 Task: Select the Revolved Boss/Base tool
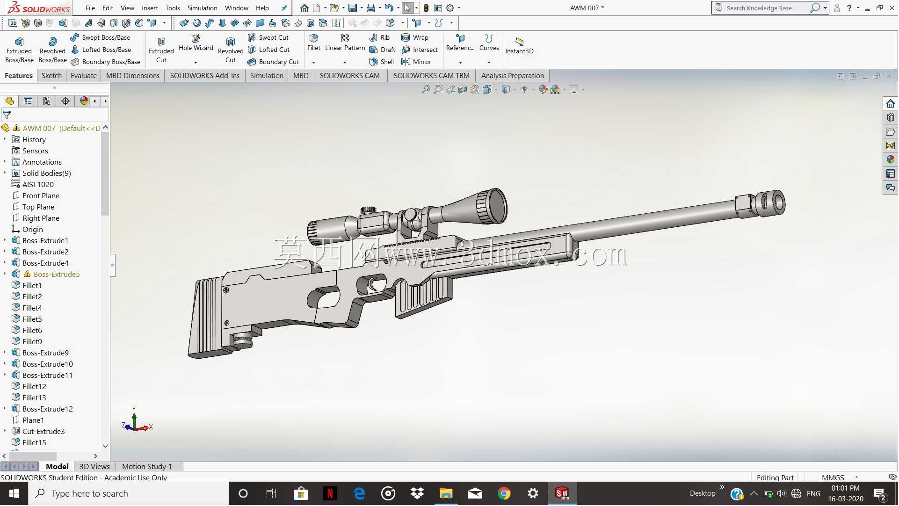[52, 50]
